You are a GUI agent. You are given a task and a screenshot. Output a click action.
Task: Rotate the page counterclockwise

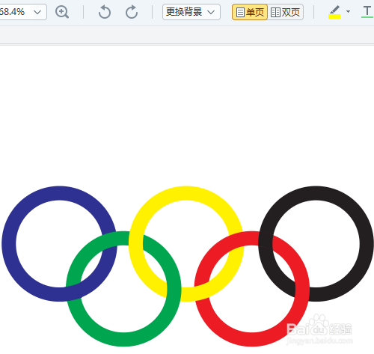(x=105, y=12)
